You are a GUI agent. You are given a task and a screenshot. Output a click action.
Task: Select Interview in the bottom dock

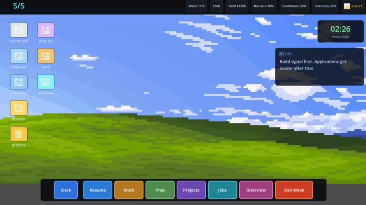tap(256, 190)
